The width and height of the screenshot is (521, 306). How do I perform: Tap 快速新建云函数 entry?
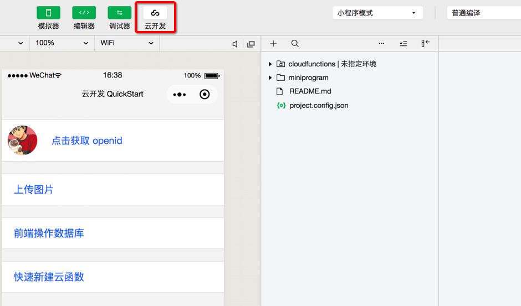coord(113,277)
